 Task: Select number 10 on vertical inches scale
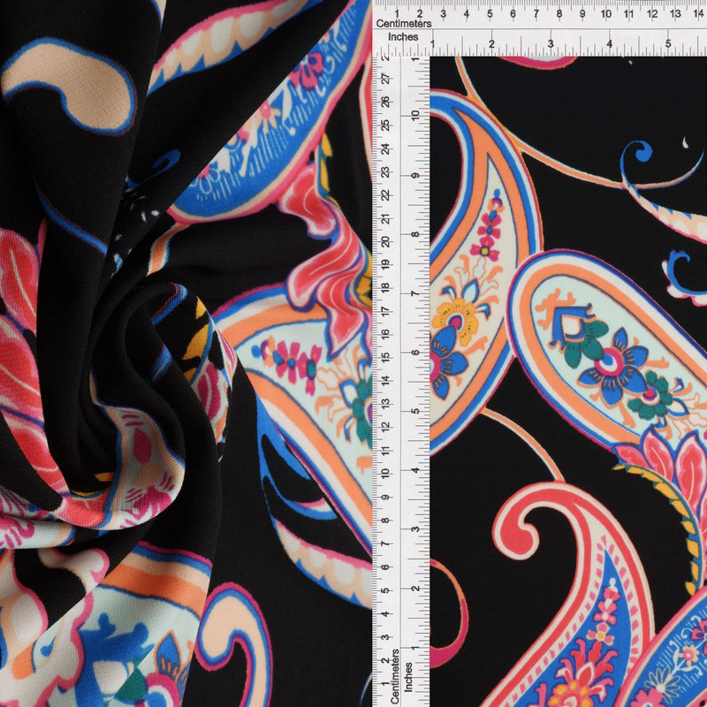(414, 116)
